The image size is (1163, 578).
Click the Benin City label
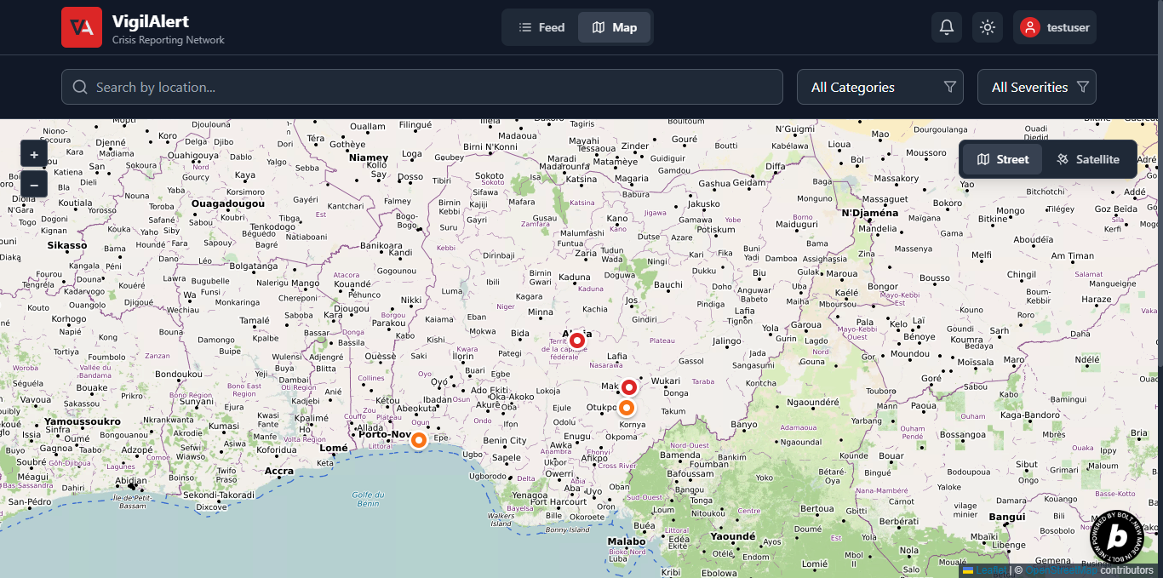505,440
